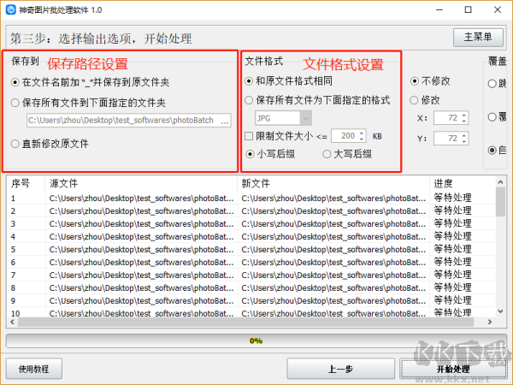
Task: Click row 5 等待处理 status
Action: pos(452,250)
